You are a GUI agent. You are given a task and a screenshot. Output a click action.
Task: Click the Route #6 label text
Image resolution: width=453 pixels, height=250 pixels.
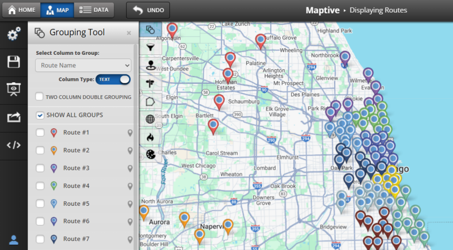click(76, 221)
